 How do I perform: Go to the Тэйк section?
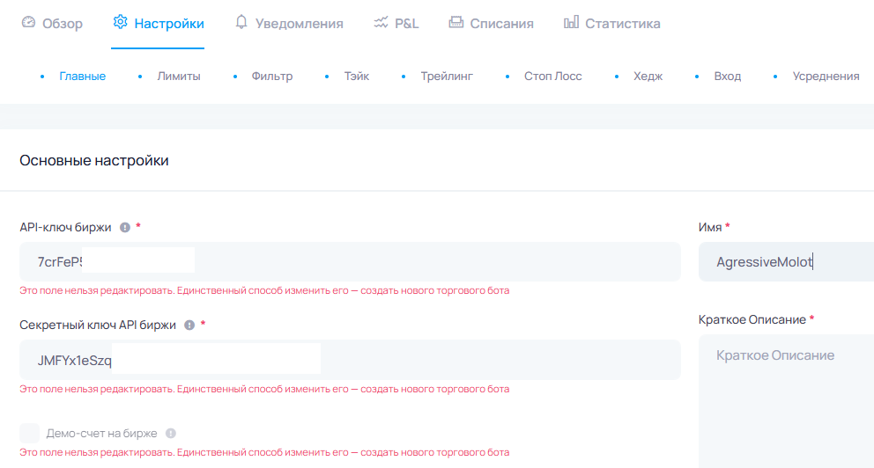(357, 77)
